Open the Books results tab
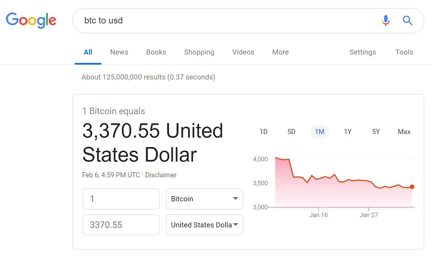432x260 pixels. 156,52
